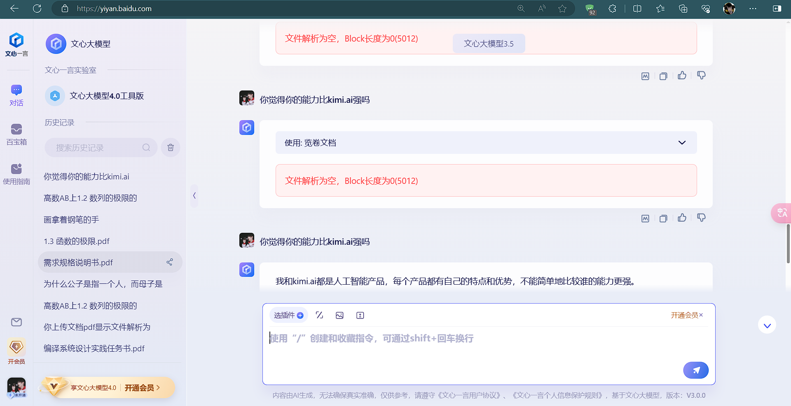Send the message with the paper plane button

[696, 370]
